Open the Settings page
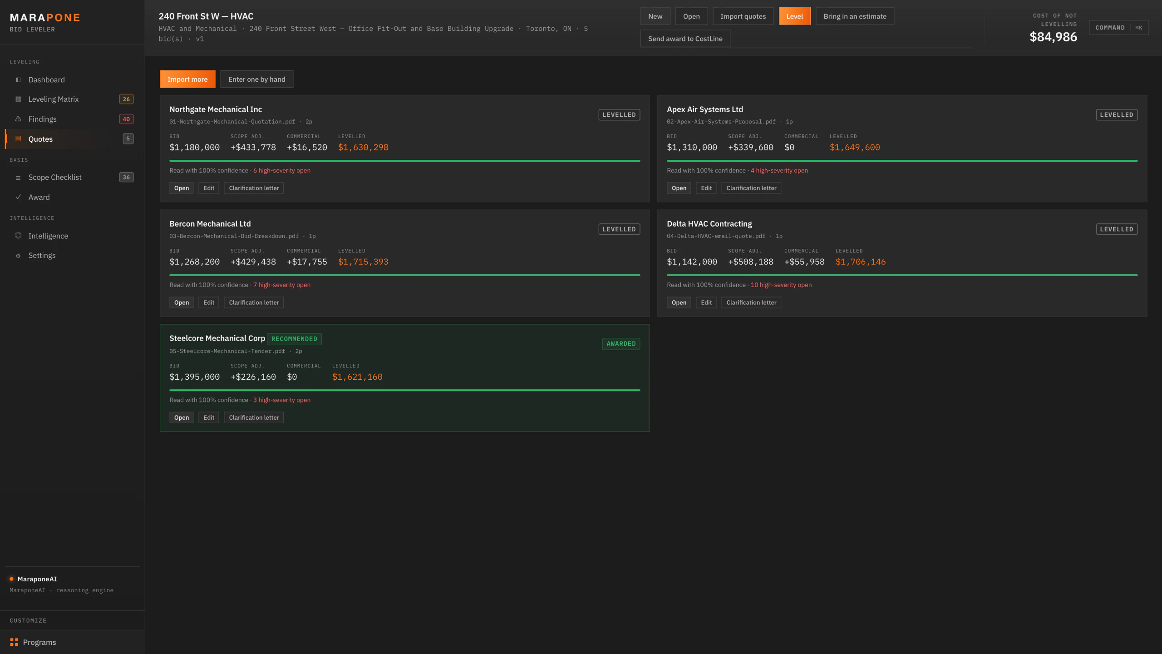This screenshot has height=654, width=1162. coord(73,256)
